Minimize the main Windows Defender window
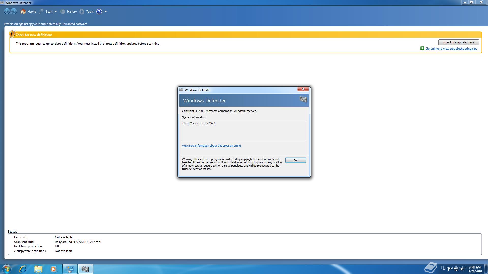Image resolution: width=488 pixels, height=274 pixels. coord(465,2)
